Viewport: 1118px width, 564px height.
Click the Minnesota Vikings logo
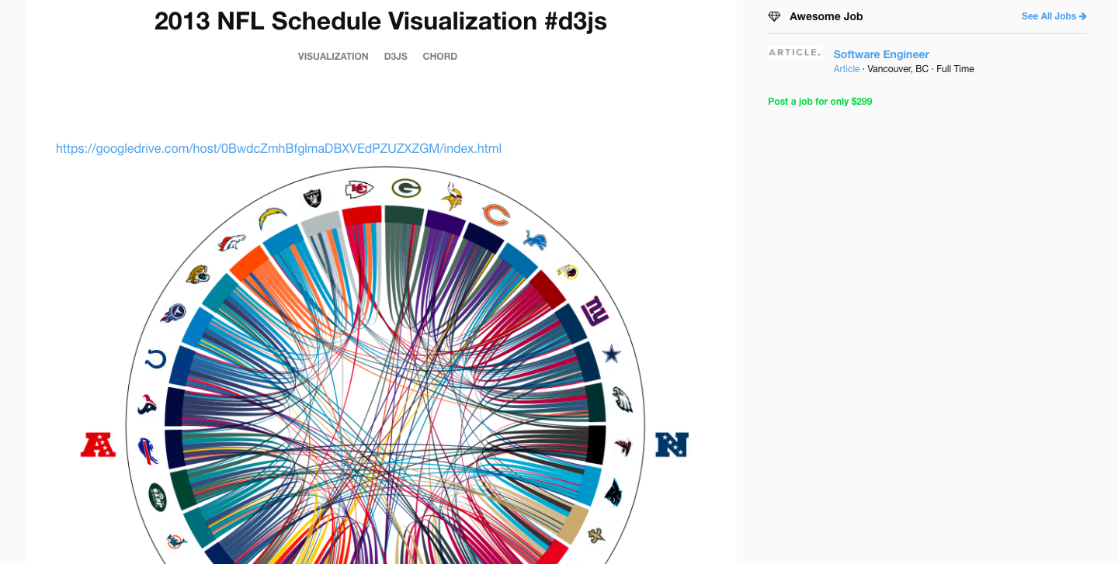coord(452,196)
